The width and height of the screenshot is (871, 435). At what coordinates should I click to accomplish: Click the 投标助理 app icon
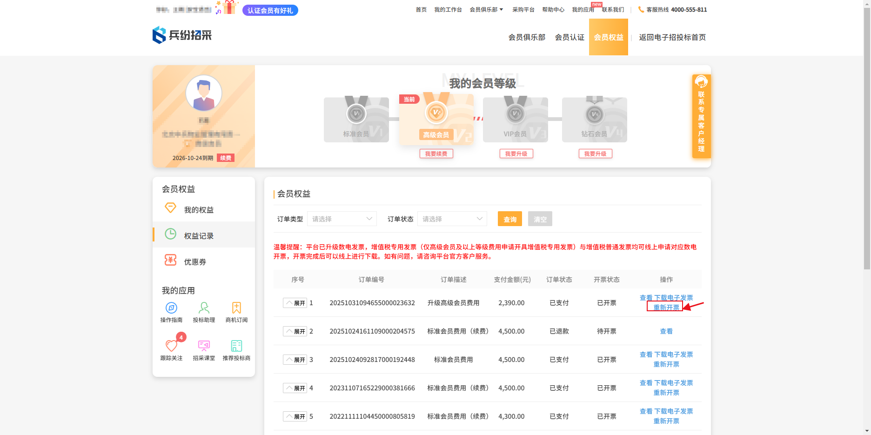tap(204, 308)
